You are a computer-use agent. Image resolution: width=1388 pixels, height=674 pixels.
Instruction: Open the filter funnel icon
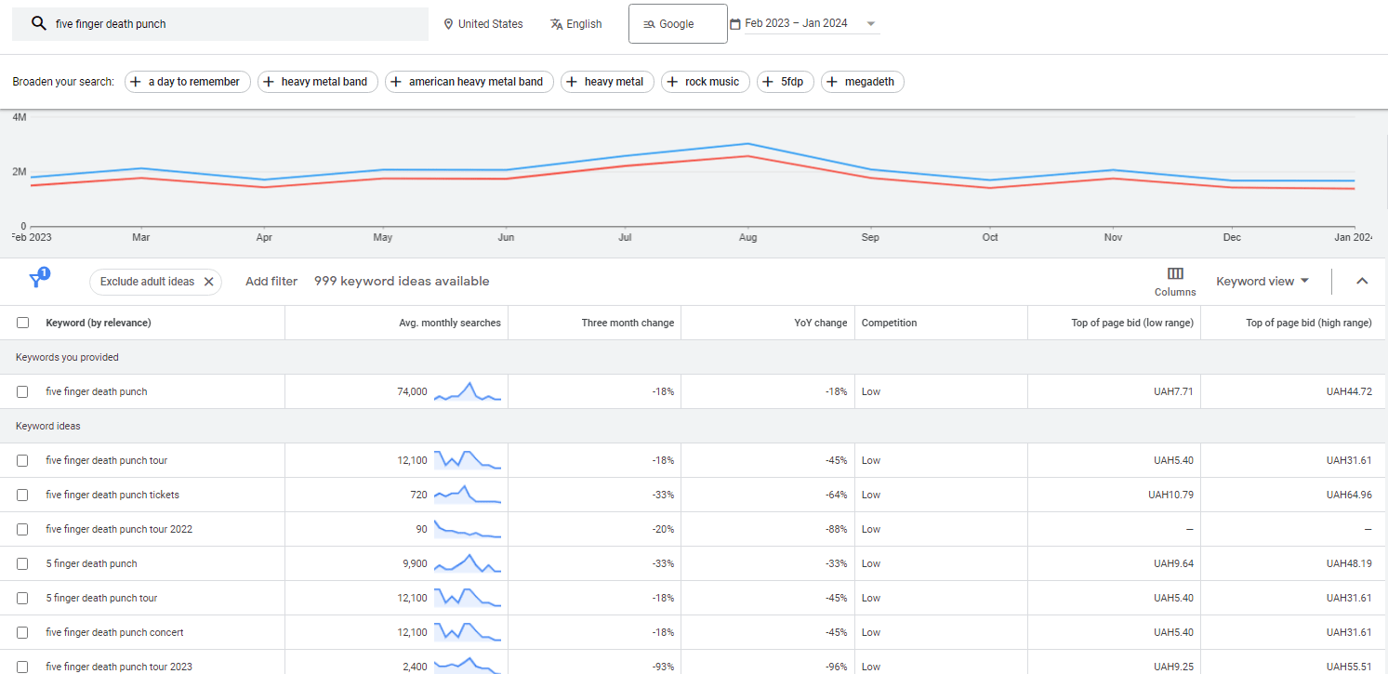pos(36,281)
